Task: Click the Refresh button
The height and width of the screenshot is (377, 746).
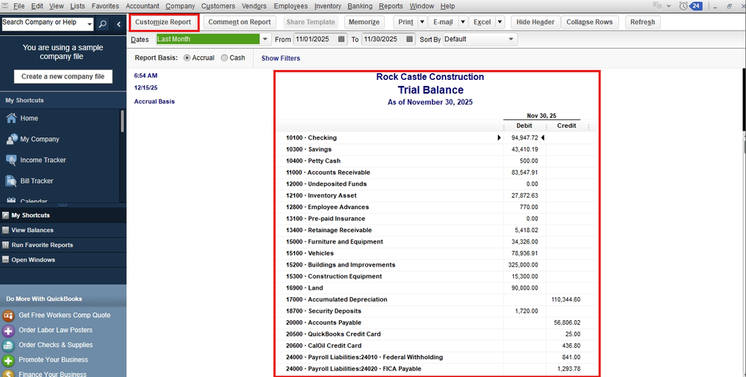Action: (643, 22)
